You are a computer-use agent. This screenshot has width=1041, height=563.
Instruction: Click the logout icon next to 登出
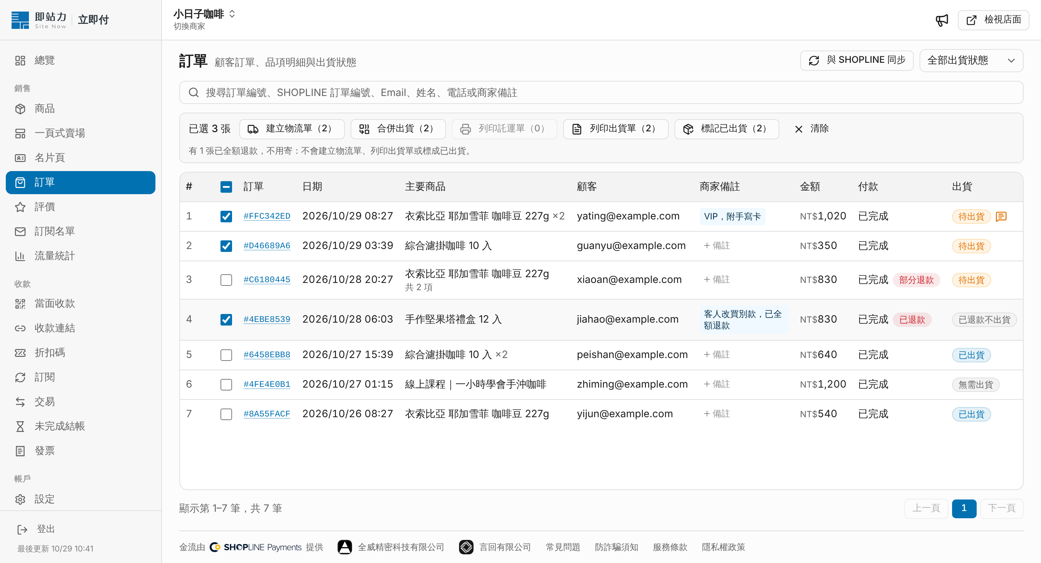(22, 529)
